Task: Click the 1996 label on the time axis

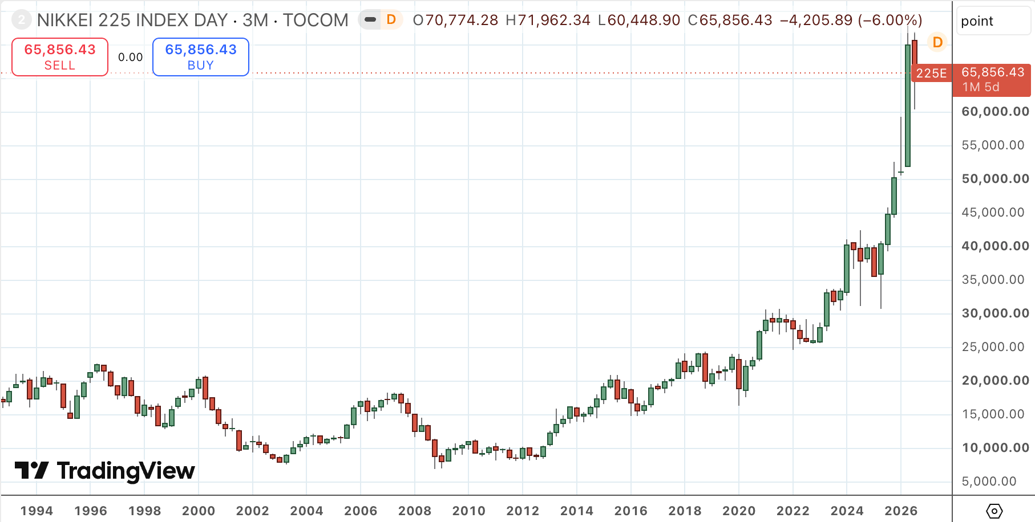Action: pyautogui.click(x=91, y=511)
